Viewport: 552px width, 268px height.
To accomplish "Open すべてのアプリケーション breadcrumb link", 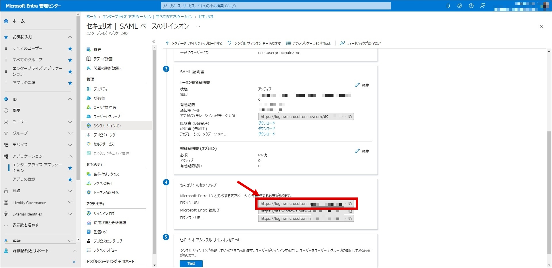I will [174, 17].
